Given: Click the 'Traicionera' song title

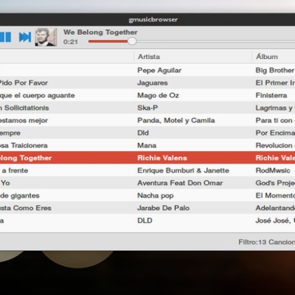Looking at the screenshot, I should 29,145.
